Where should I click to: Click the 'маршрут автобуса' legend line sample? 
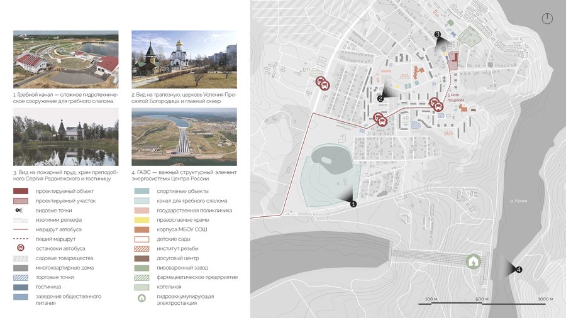coord(21,229)
